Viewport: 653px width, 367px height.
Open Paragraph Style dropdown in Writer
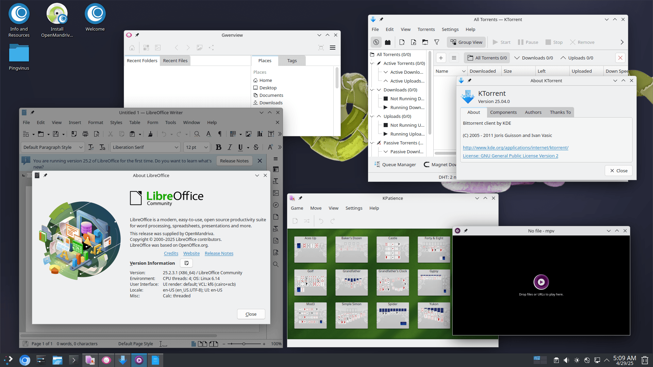(x=81, y=147)
